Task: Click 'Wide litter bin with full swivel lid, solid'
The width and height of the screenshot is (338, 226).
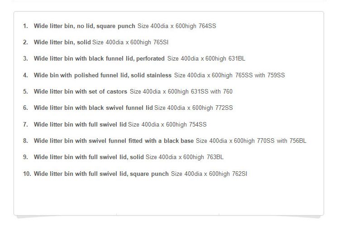Action: tap(89, 157)
